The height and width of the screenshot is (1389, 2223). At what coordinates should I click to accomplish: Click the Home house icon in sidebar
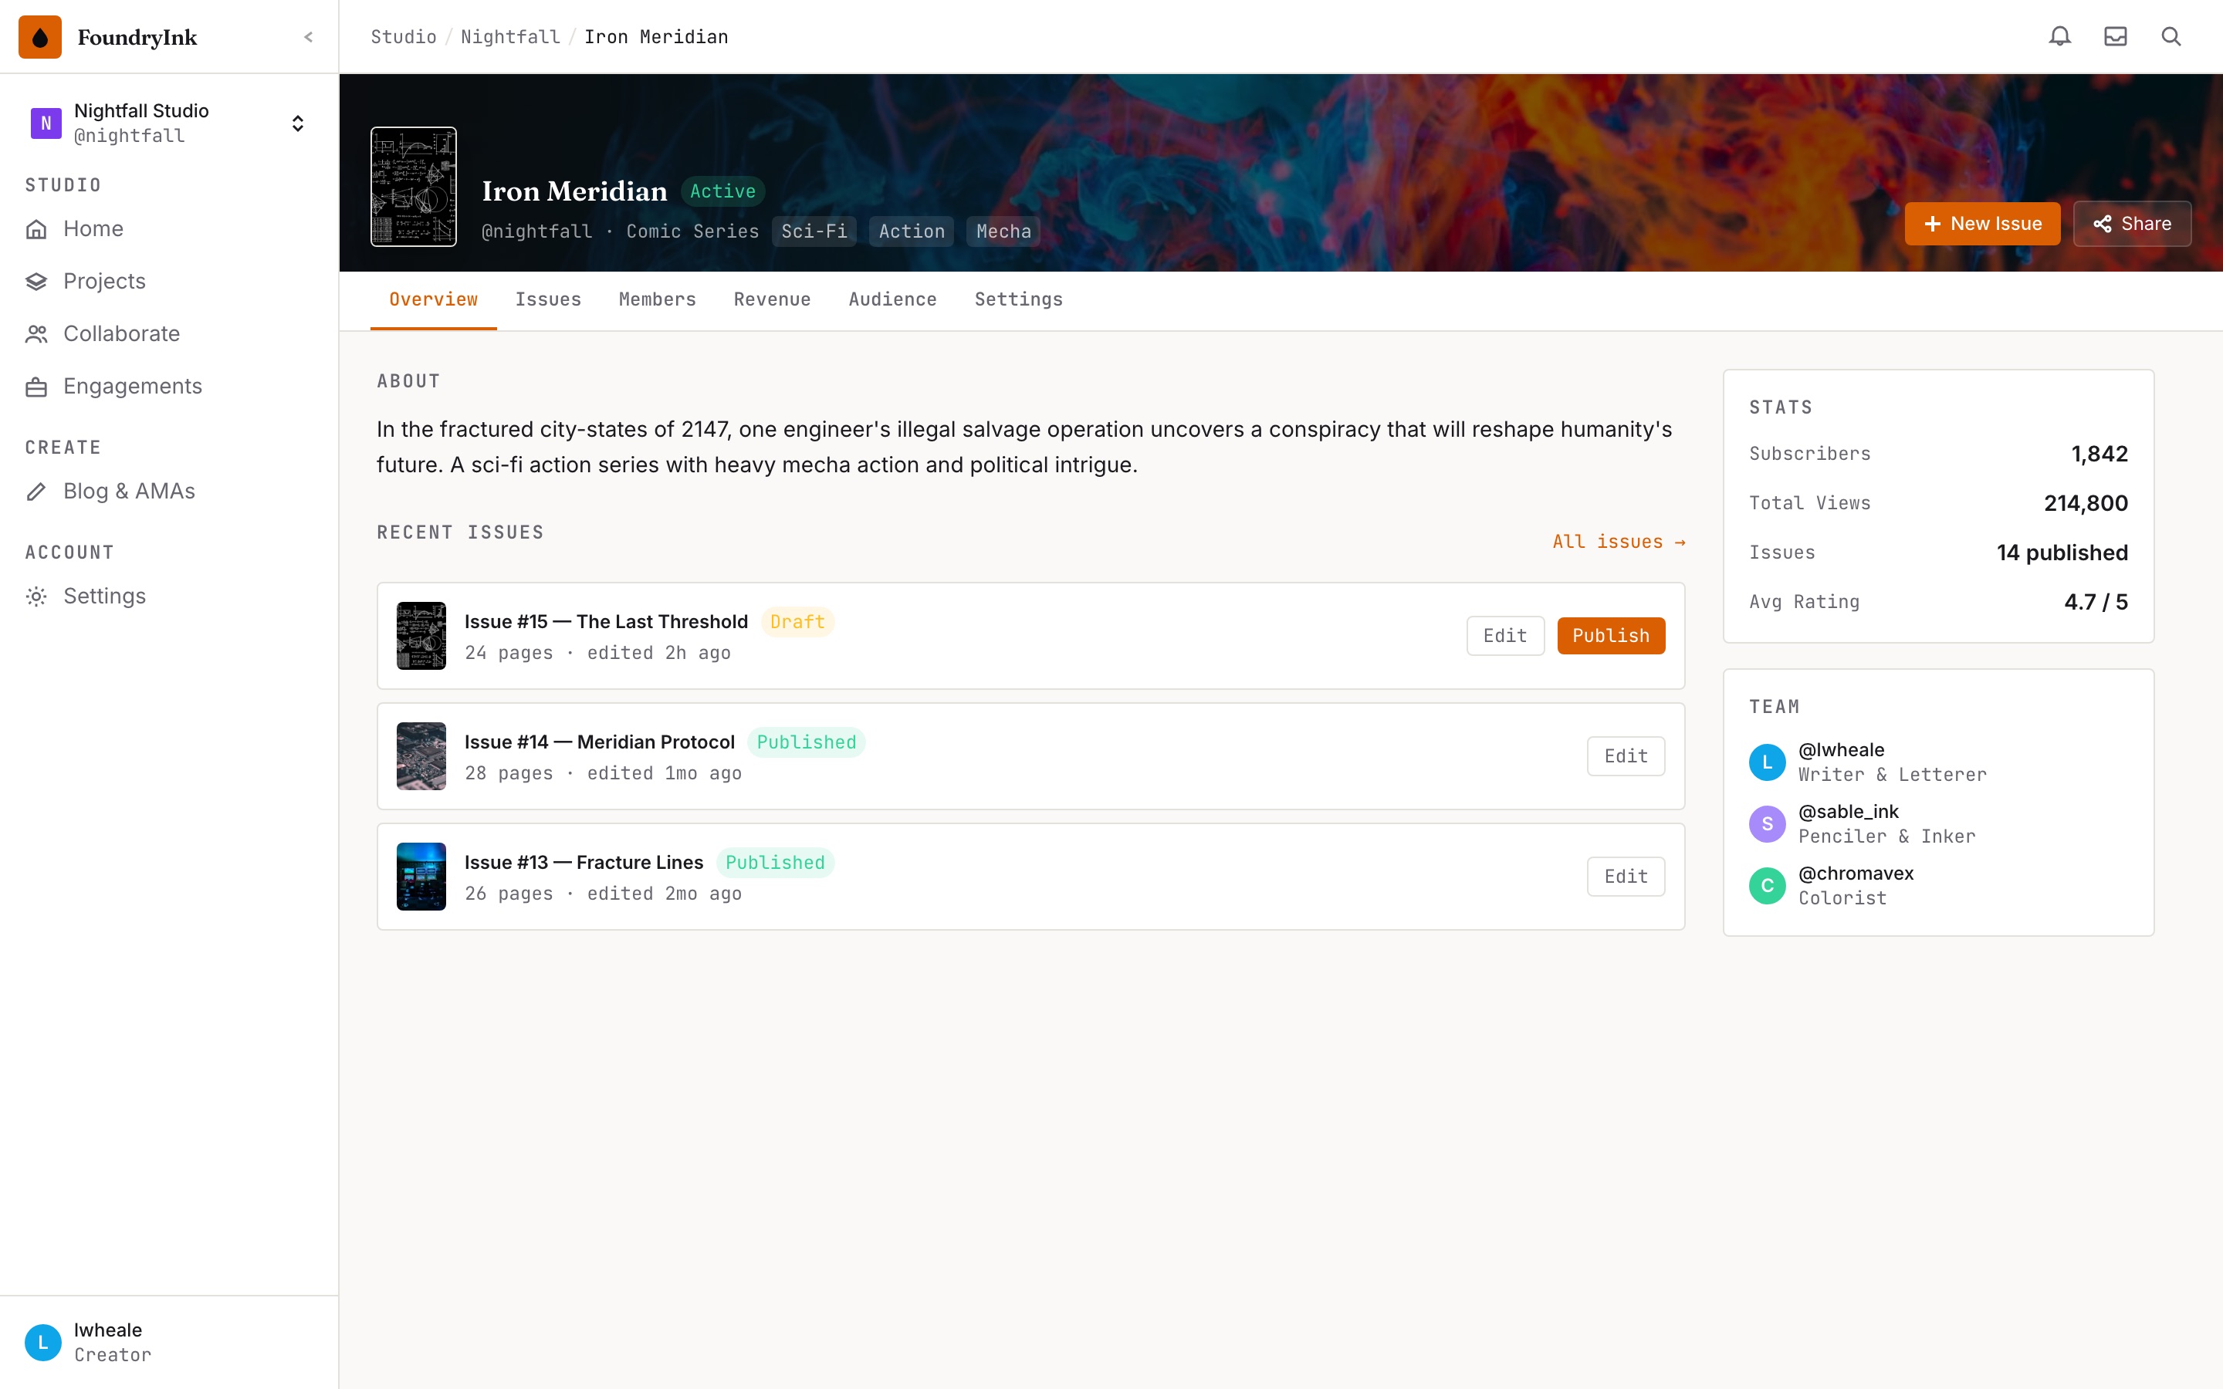(37, 228)
